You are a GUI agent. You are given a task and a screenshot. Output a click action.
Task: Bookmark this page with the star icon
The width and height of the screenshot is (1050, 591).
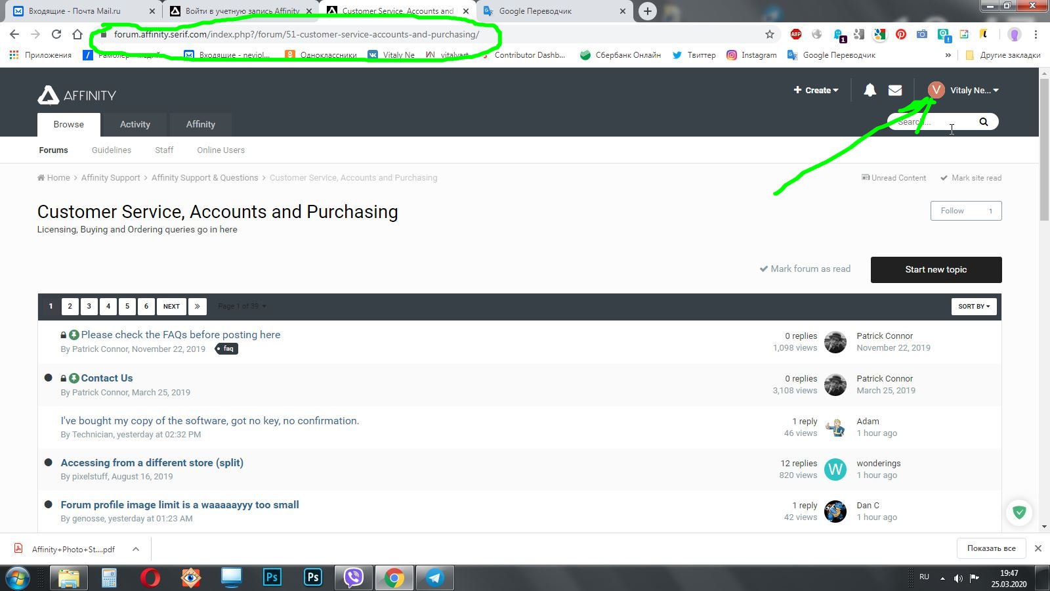770,34
